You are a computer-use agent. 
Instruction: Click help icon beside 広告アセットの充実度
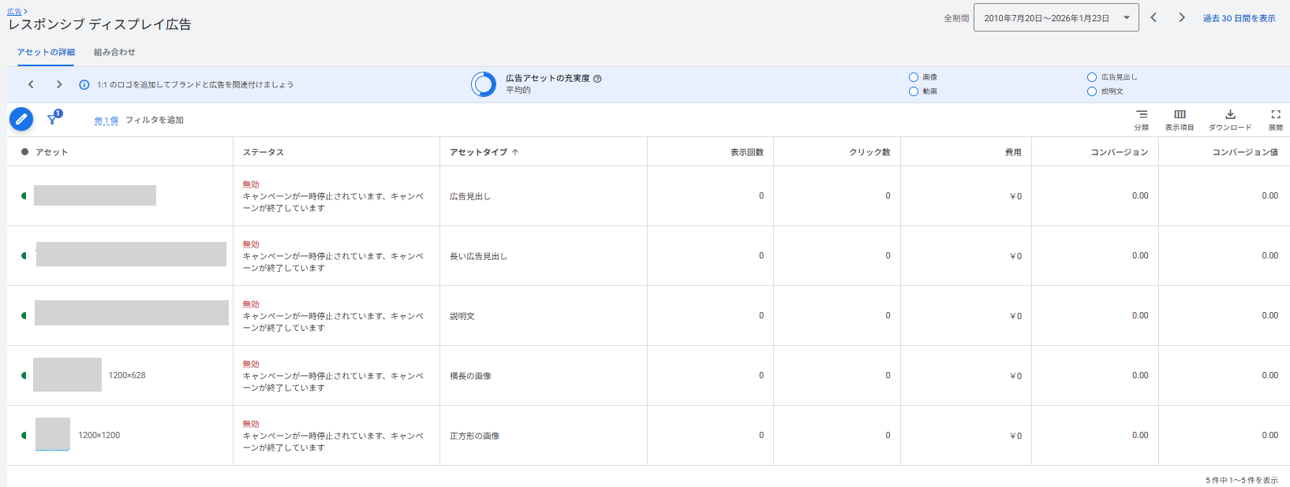tap(597, 79)
